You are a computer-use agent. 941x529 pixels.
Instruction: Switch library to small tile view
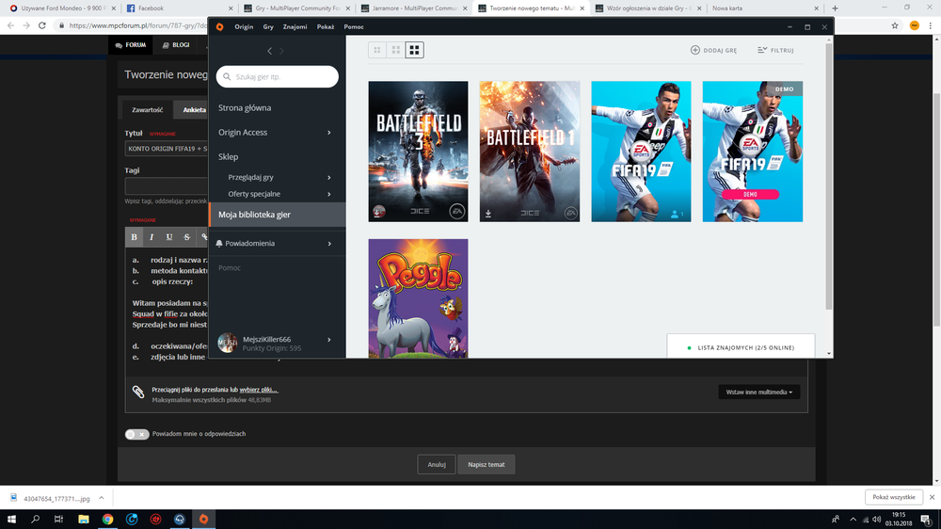pos(377,50)
